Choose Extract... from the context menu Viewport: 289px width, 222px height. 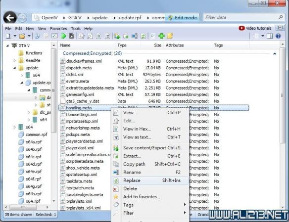pos(150,156)
